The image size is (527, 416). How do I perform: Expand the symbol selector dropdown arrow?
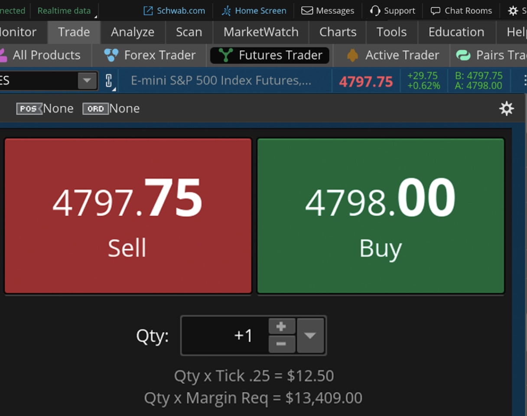click(x=87, y=81)
